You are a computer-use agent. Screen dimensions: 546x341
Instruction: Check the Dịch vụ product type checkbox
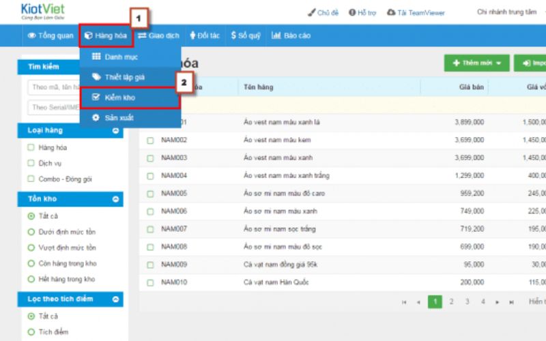click(x=31, y=163)
